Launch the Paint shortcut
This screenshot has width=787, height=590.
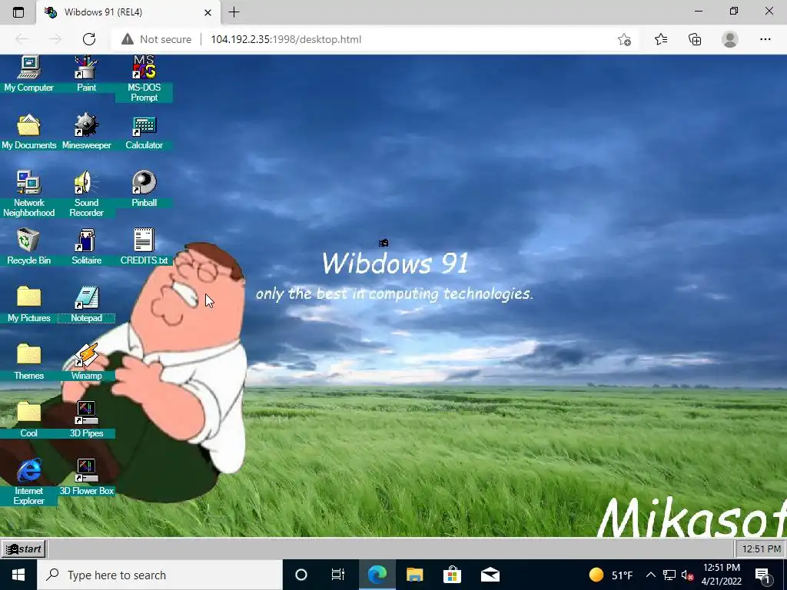pyautogui.click(x=86, y=74)
